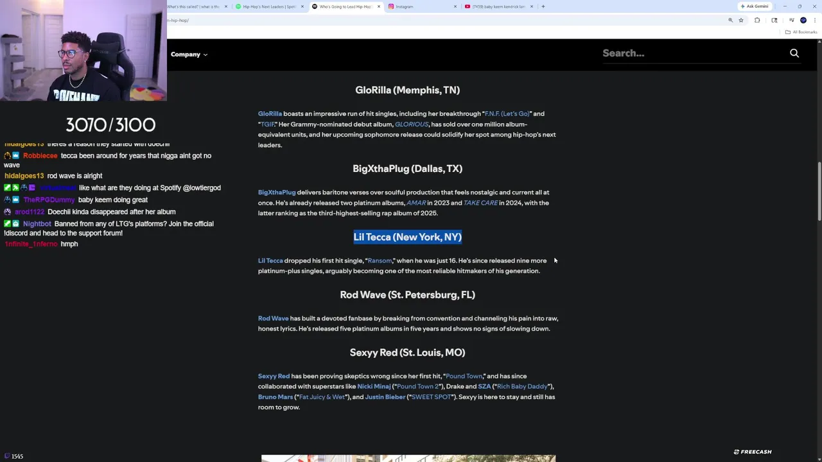Open the Sexyy Red artist link
This screenshot has height=462, width=822.
click(274, 376)
